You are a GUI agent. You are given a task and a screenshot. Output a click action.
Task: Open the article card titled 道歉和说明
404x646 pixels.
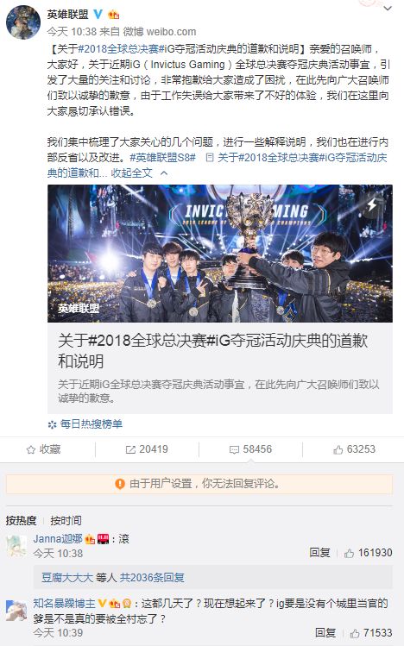220,368
